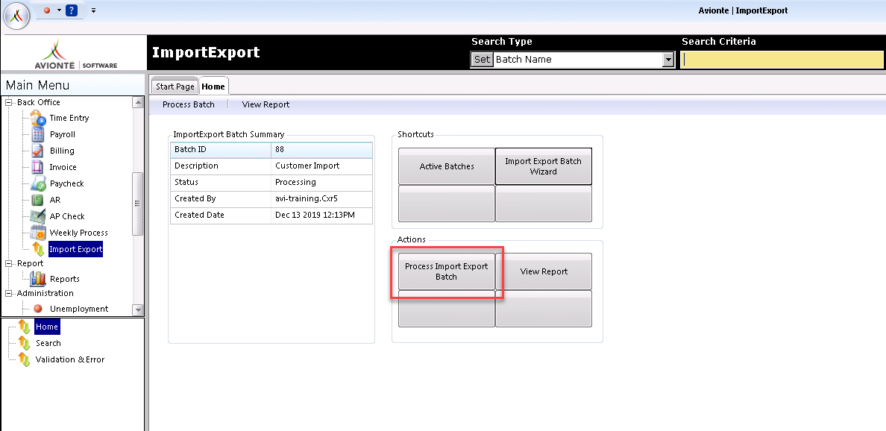The height and width of the screenshot is (431, 886).
Task: Open the quick access toolbar customize arrow
Action: click(93, 10)
